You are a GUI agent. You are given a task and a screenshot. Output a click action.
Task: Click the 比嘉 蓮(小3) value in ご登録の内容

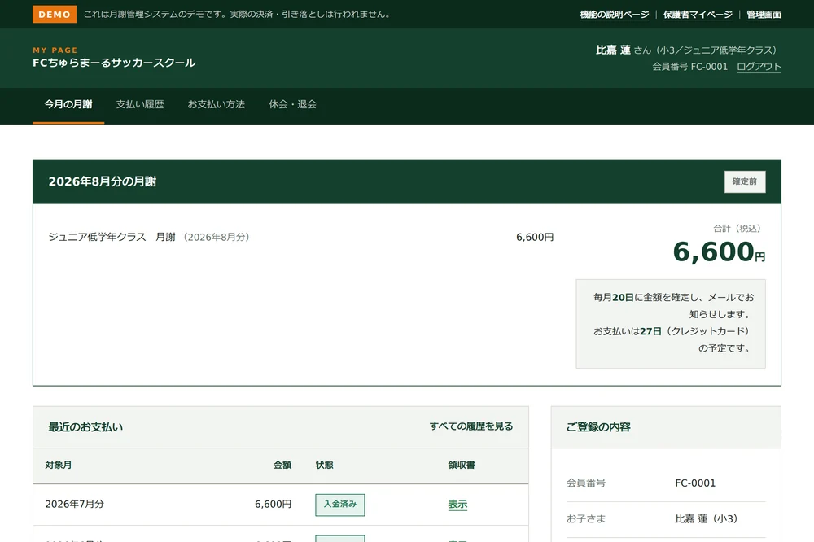[x=706, y=518]
